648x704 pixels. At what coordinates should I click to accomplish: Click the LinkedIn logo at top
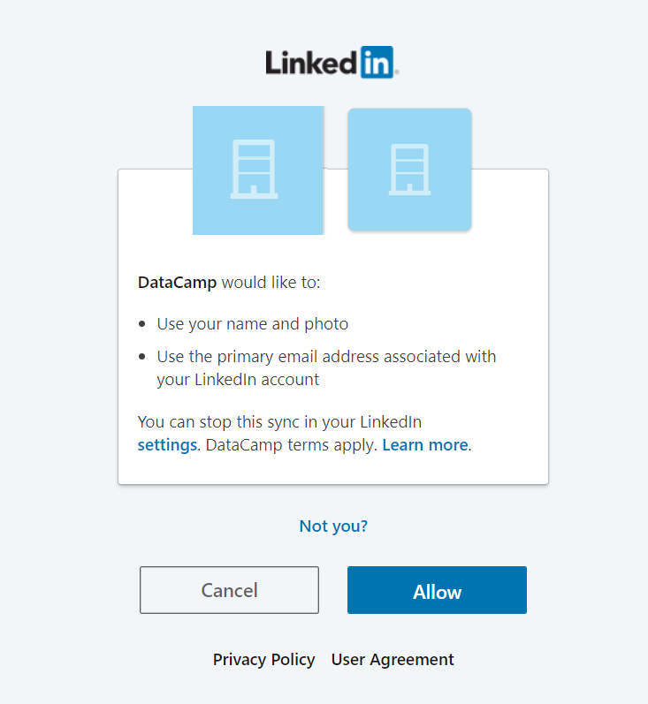(x=331, y=63)
